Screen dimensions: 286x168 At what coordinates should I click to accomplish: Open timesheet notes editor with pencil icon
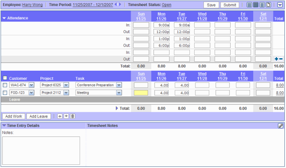pyautogui.click(x=281, y=126)
